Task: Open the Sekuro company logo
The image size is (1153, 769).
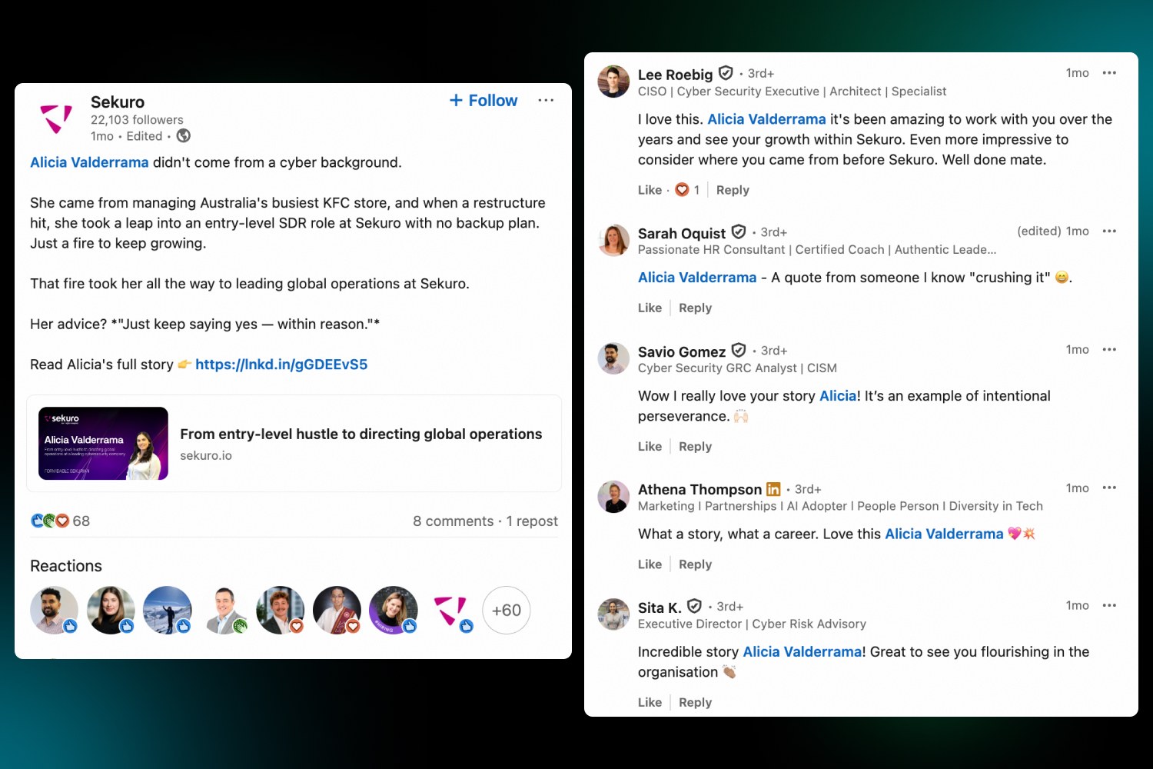Action: (56, 118)
